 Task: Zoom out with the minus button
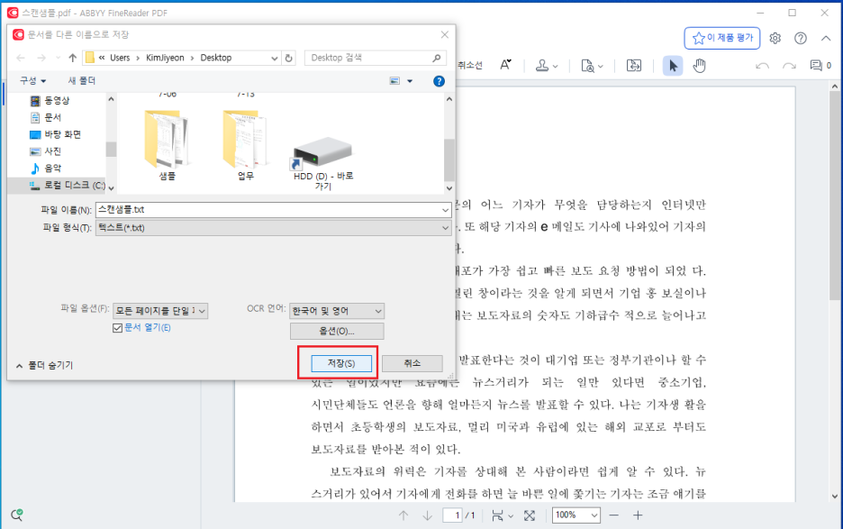[614, 515]
